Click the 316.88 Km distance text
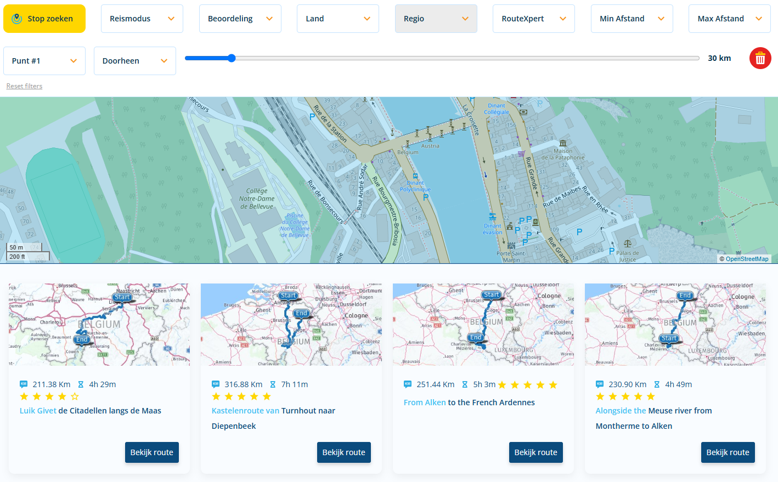Image resolution: width=778 pixels, height=482 pixels. point(244,384)
